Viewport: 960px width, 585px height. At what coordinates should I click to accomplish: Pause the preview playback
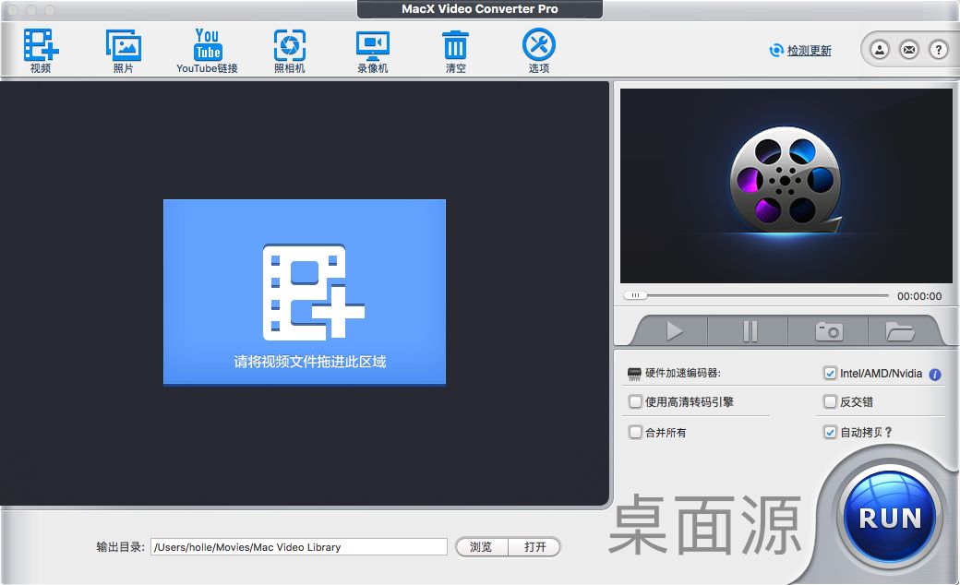[x=750, y=331]
